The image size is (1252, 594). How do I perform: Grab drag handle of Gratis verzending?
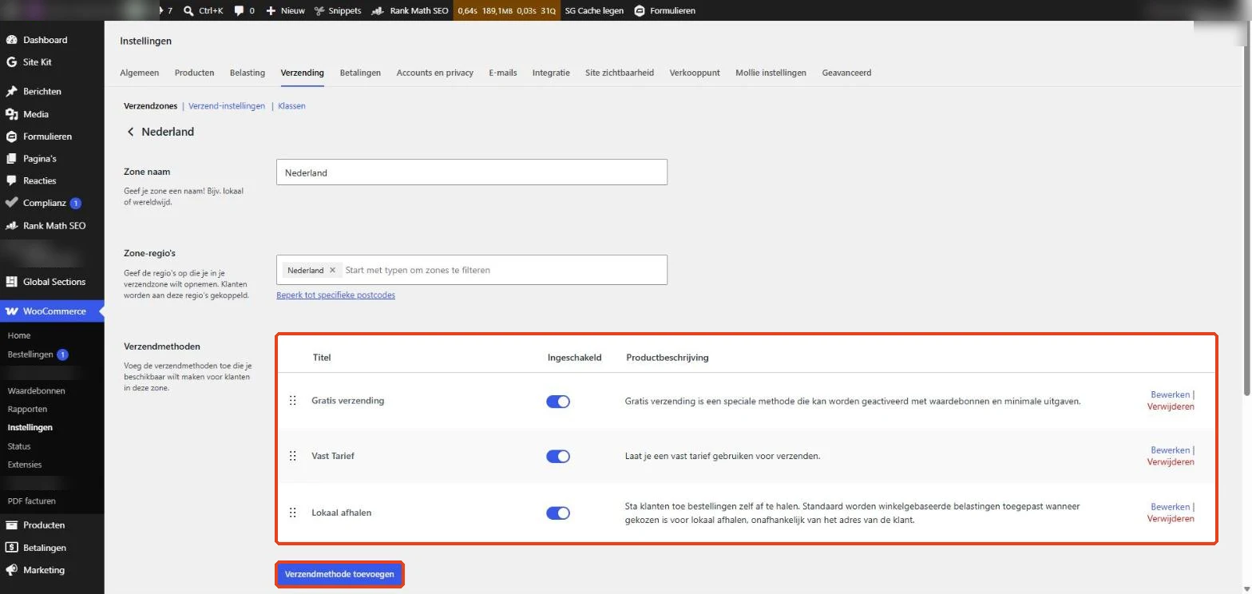pos(293,400)
